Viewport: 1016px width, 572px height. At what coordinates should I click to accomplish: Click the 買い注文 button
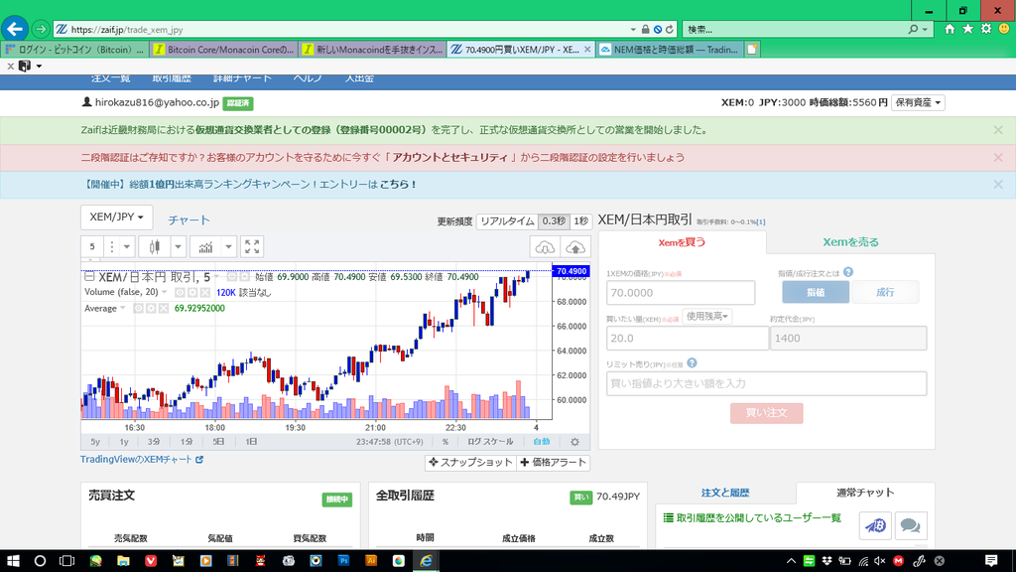pos(766,413)
